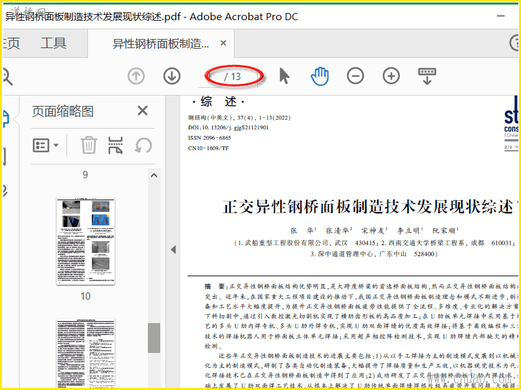
Task: Click author name 张清华
Action: coord(339,230)
